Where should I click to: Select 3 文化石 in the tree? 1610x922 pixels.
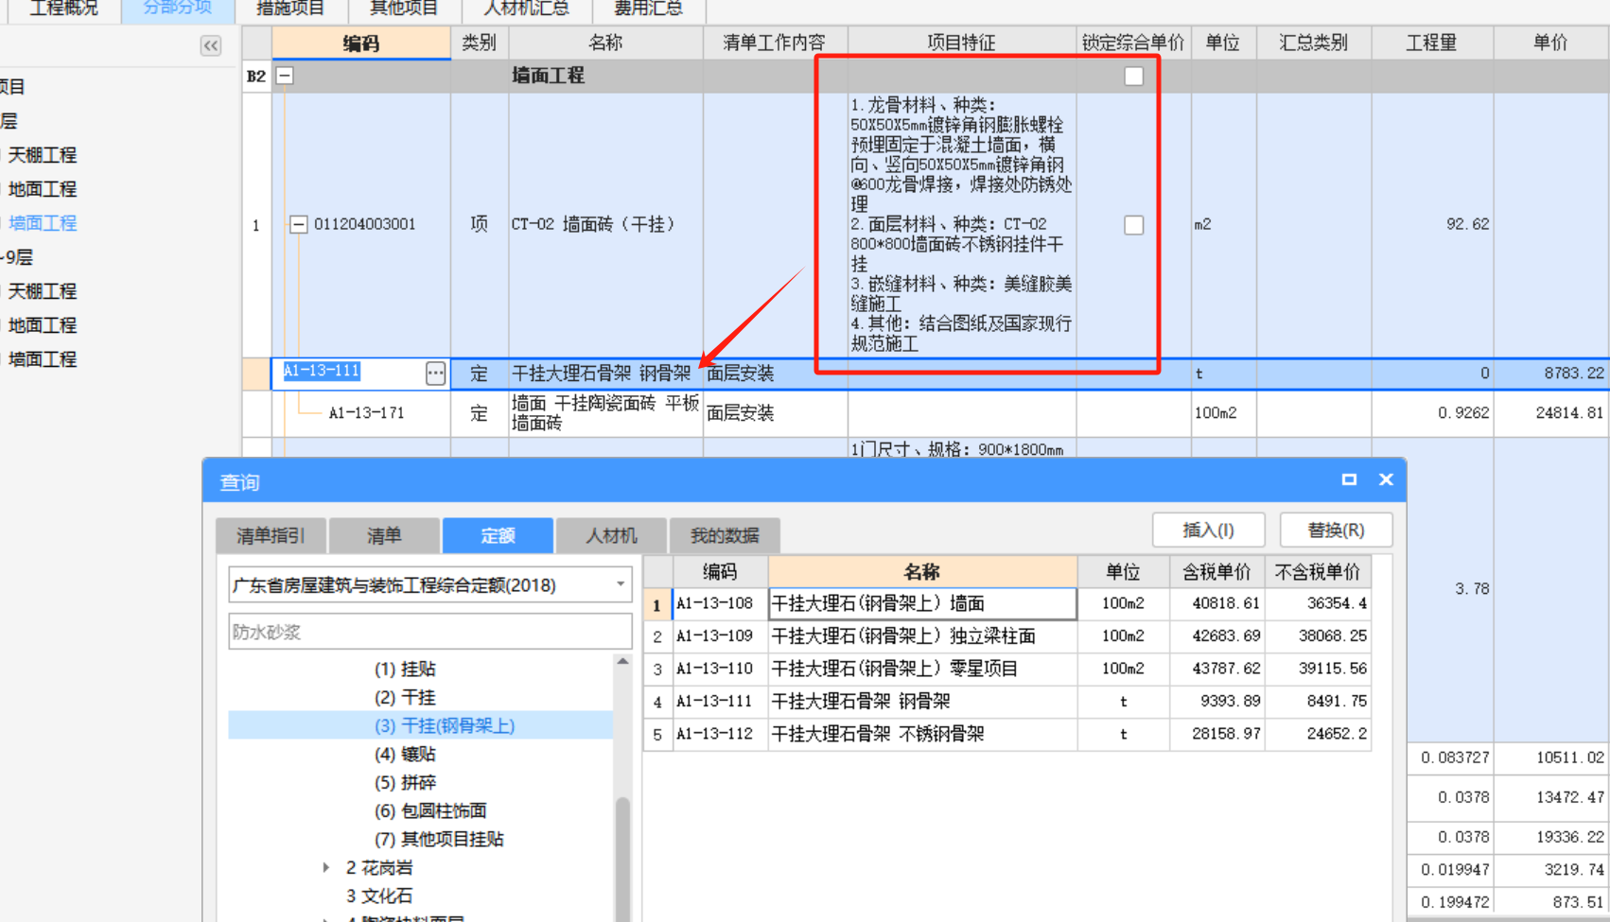point(379,896)
